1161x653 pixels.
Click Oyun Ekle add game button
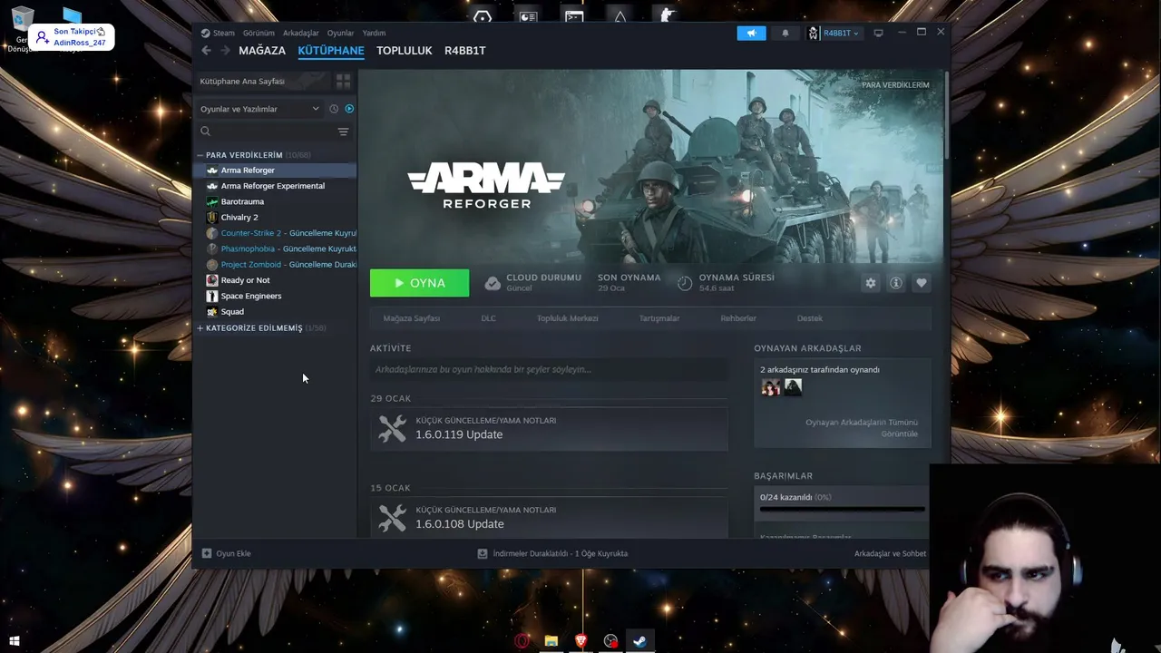coord(226,553)
